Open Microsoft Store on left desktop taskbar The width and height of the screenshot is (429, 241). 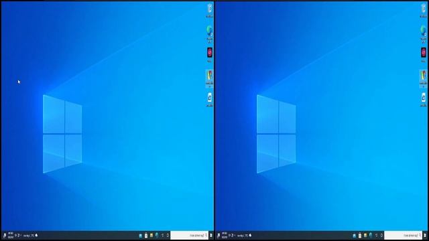[146, 235]
